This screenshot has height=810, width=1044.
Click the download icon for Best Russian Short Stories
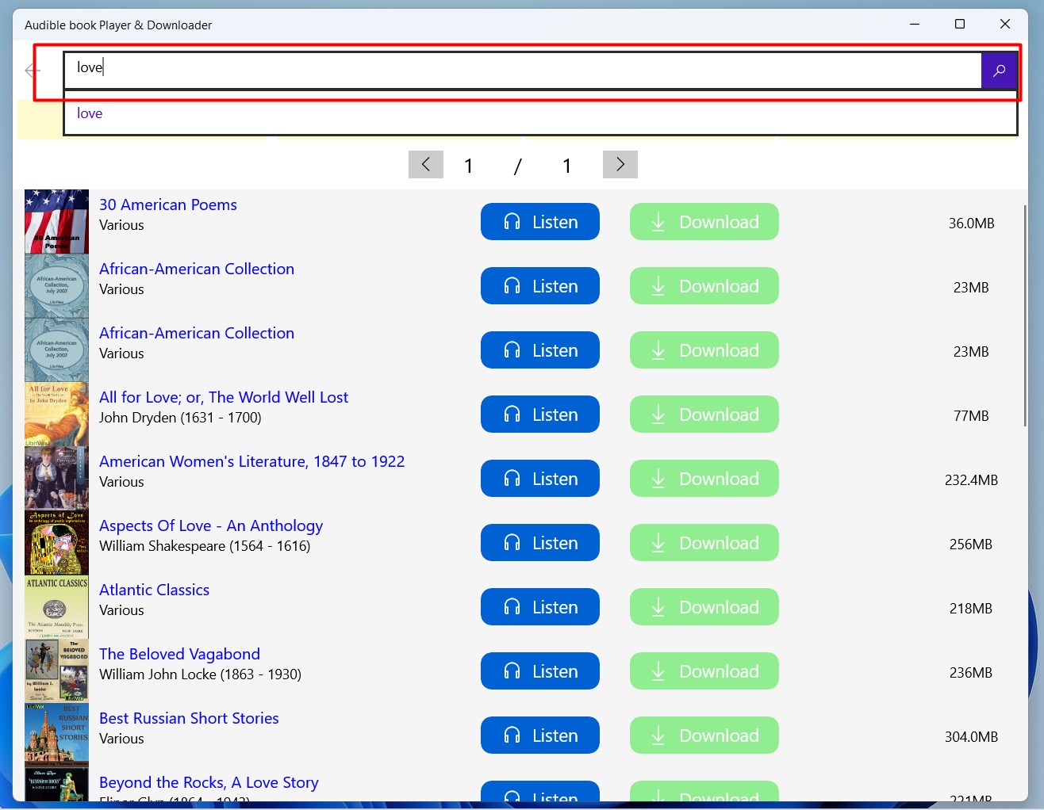coord(658,735)
